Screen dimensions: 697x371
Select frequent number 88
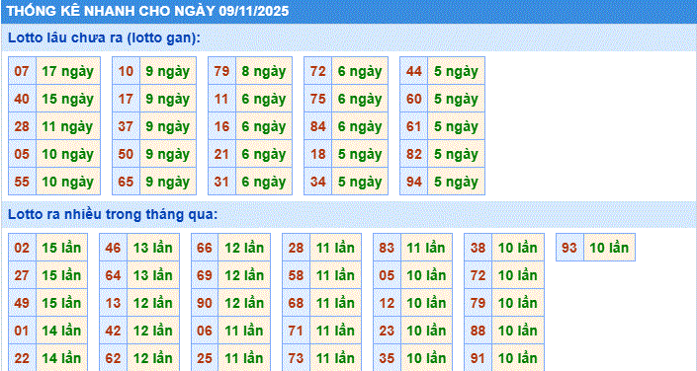pyautogui.click(x=478, y=331)
